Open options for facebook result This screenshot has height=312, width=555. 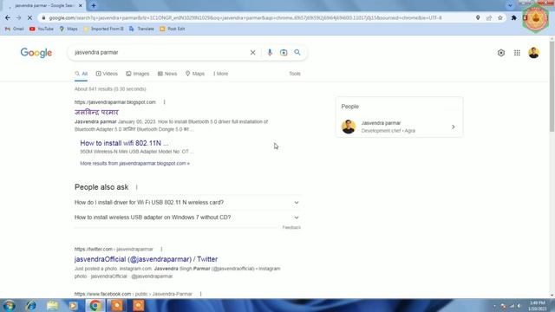[x=200, y=294]
